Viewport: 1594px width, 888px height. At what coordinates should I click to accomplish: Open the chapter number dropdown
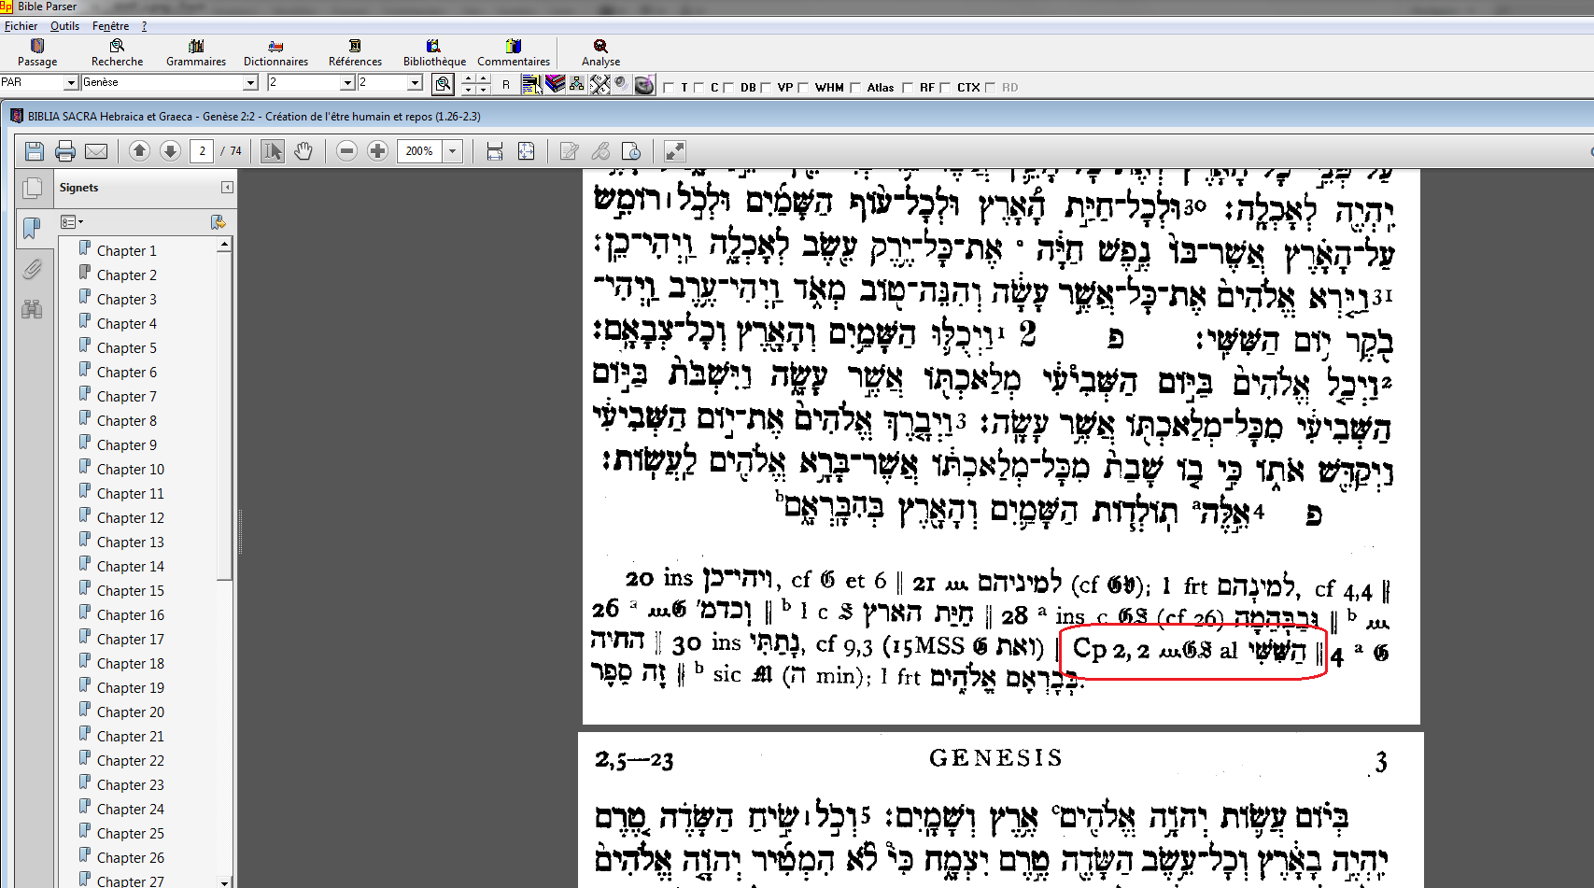click(347, 83)
